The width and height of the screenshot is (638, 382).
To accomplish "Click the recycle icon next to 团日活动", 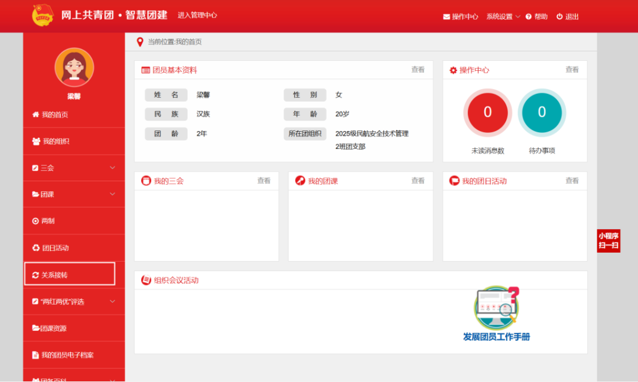I will [x=36, y=248].
